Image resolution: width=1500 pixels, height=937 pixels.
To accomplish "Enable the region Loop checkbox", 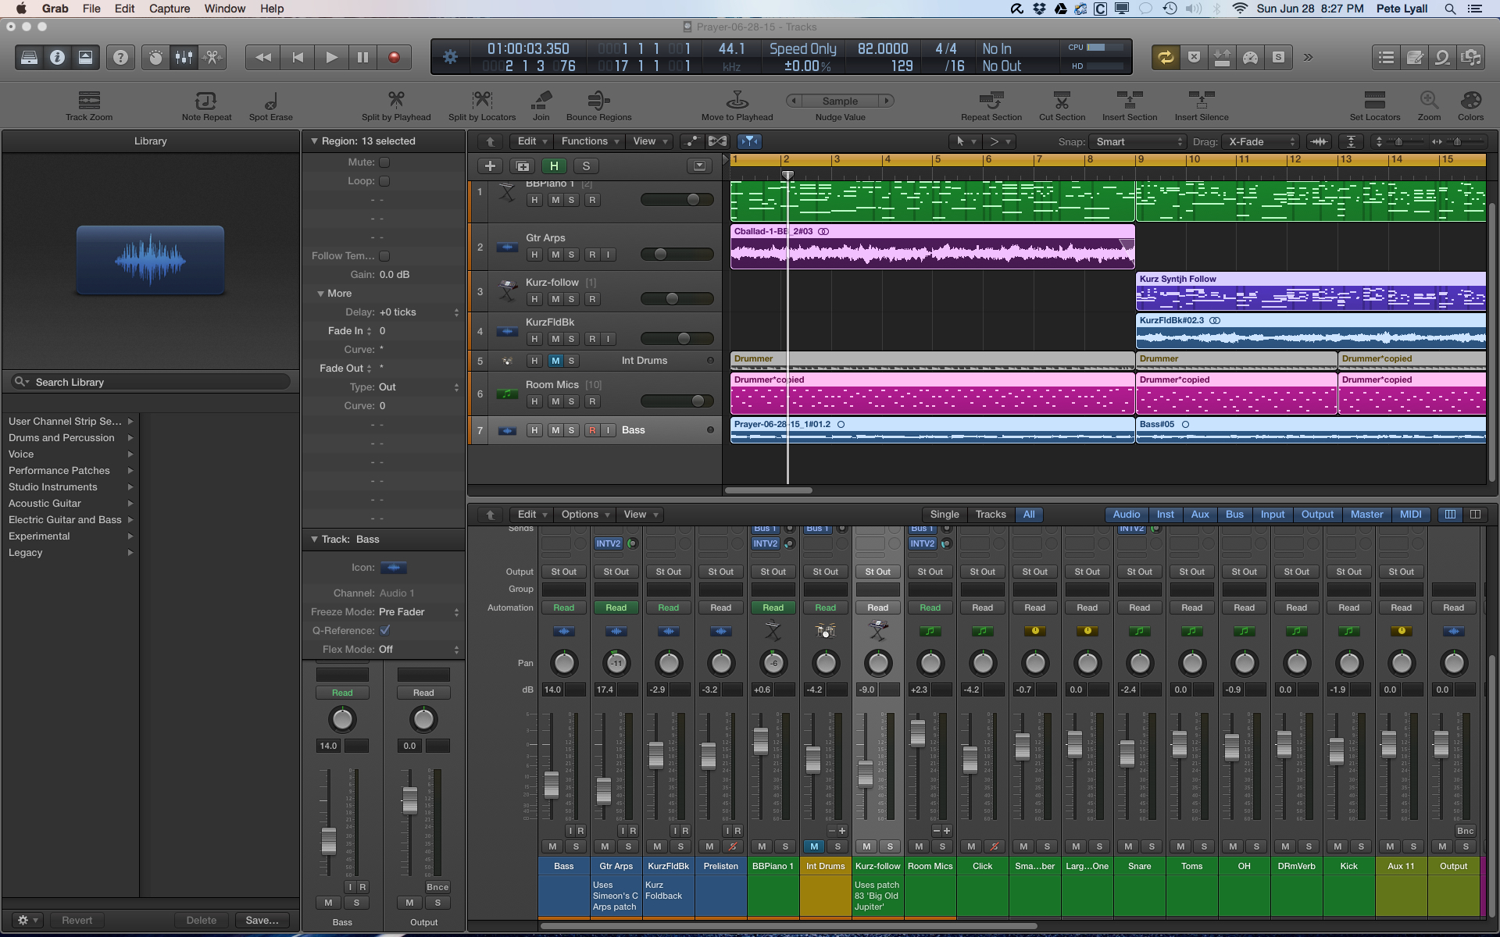I will tap(384, 181).
